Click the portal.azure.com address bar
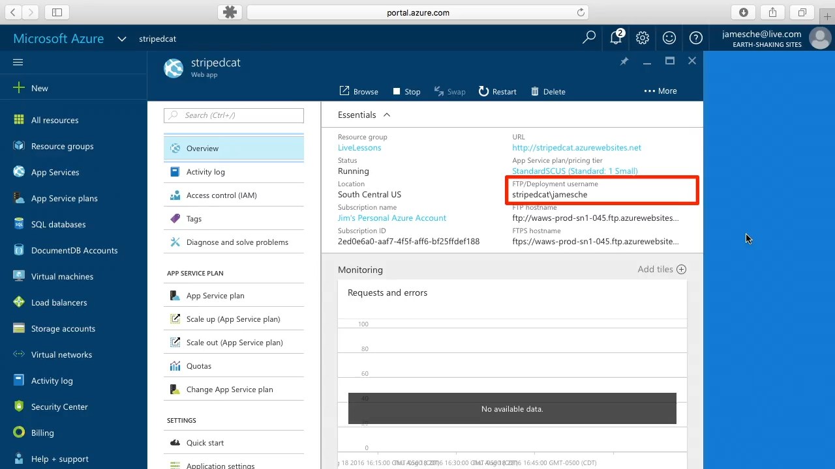This screenshot has height=469, width=835. point(418,12)
